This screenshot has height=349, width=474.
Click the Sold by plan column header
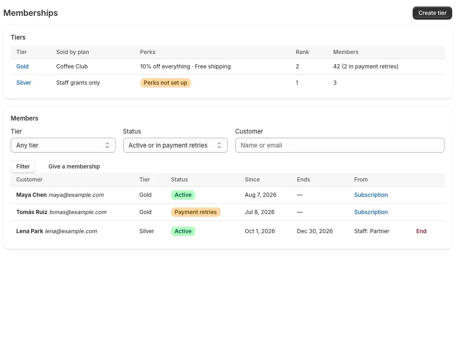point(72,52)
